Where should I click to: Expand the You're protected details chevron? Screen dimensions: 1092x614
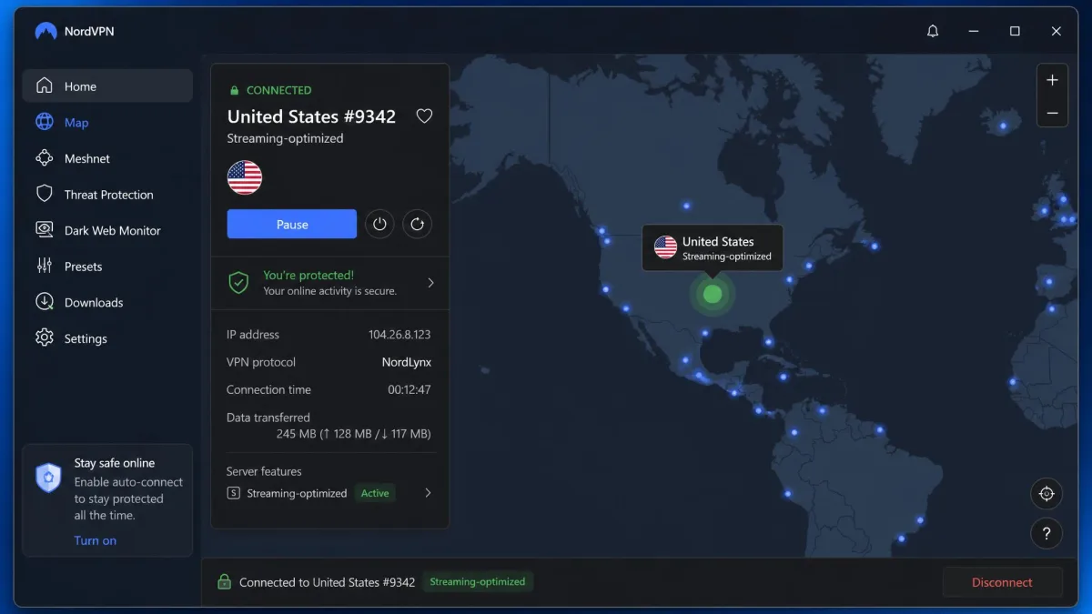[430, 283]
